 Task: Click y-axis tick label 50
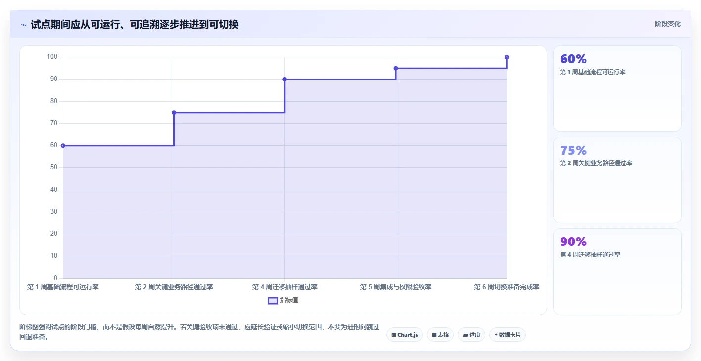(x=54, y=167)
